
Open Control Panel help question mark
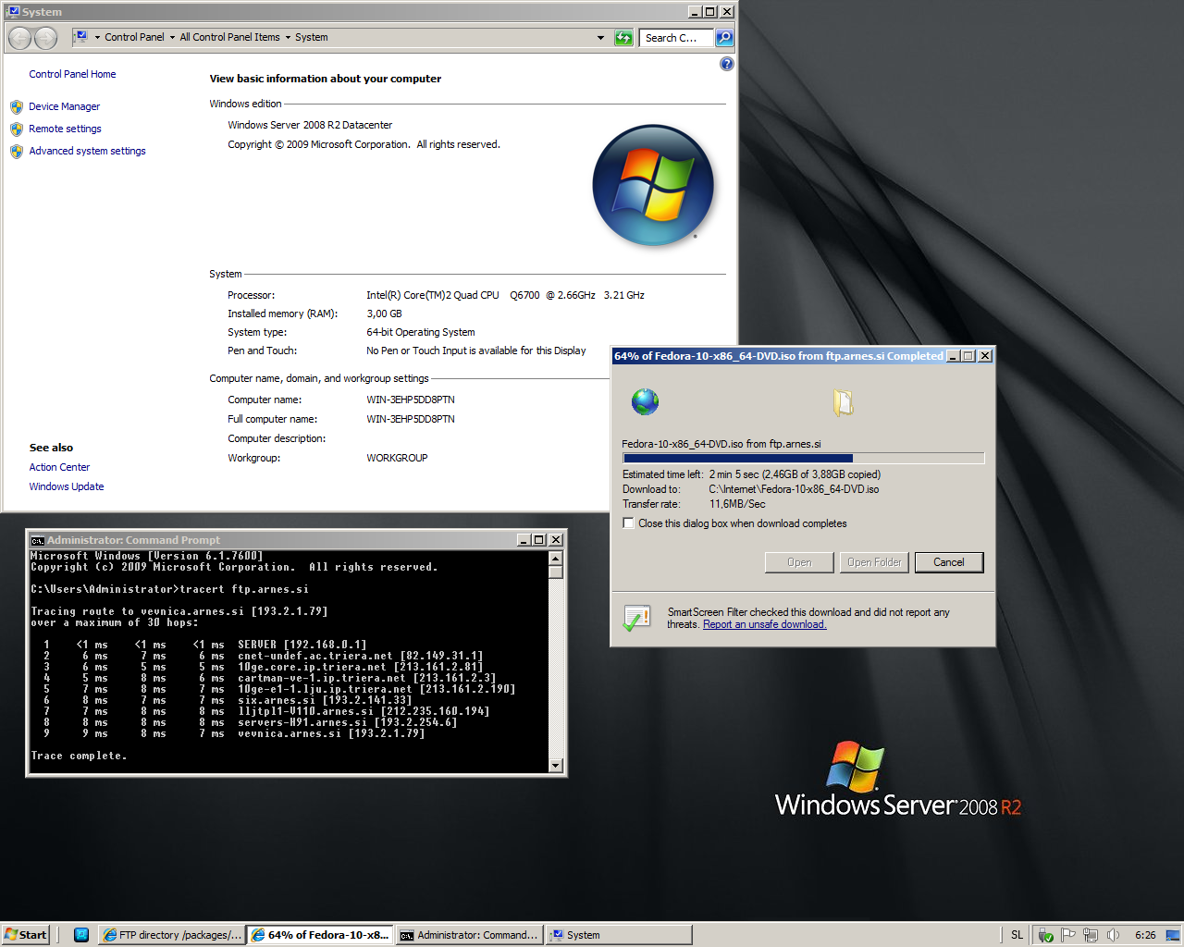[x=726, y=64]
